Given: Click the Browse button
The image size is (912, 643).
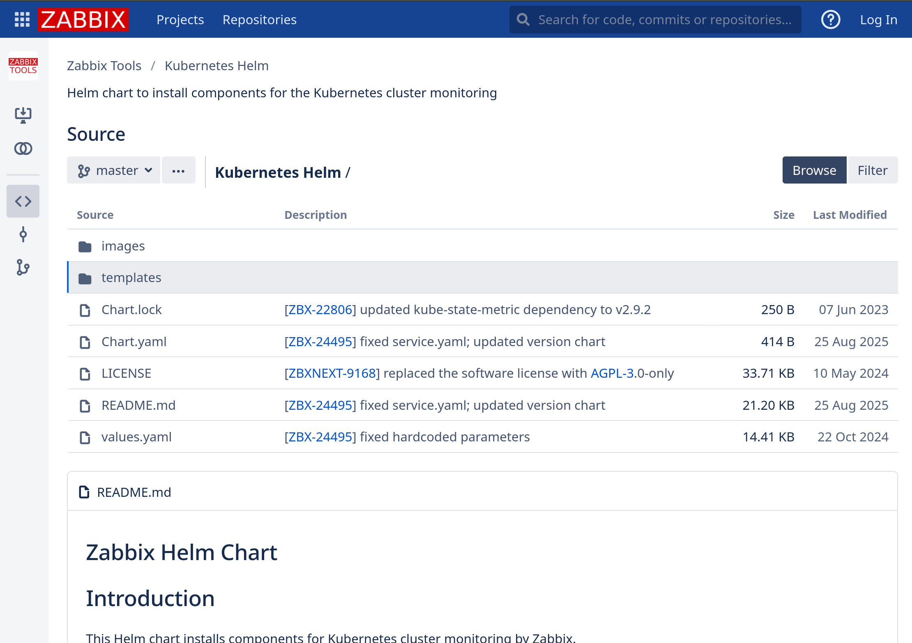Looking at the screenshot, I should (814, 170).
